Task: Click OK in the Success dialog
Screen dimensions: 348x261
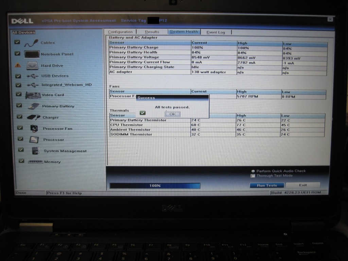Action: (x=172, y=114)
